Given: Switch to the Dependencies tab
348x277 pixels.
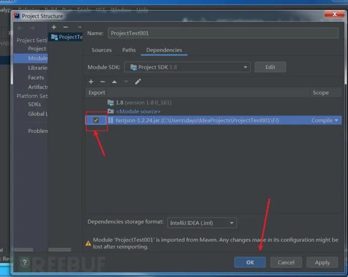Looking at the screenshot, I should tap(164, 50).
